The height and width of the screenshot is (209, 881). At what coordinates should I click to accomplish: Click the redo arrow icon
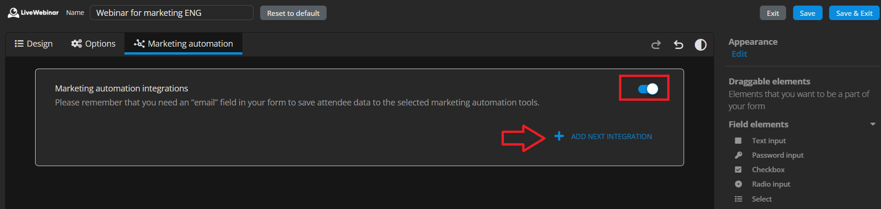(656, 45)
